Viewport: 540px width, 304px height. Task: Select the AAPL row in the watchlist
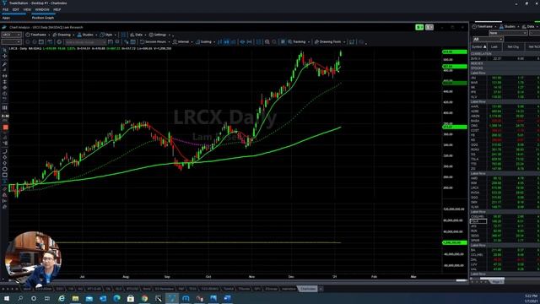[505, 106]
